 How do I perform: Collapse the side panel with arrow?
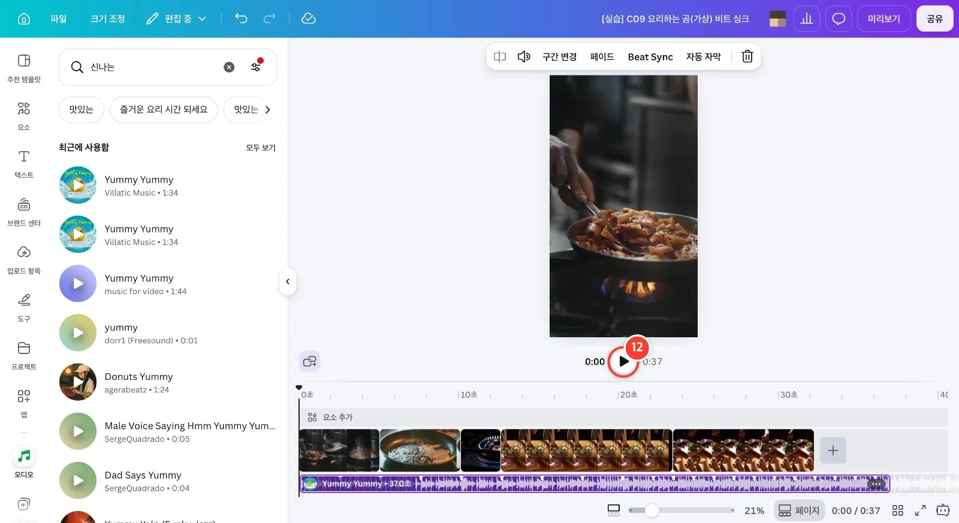click(x=288, y=282)
